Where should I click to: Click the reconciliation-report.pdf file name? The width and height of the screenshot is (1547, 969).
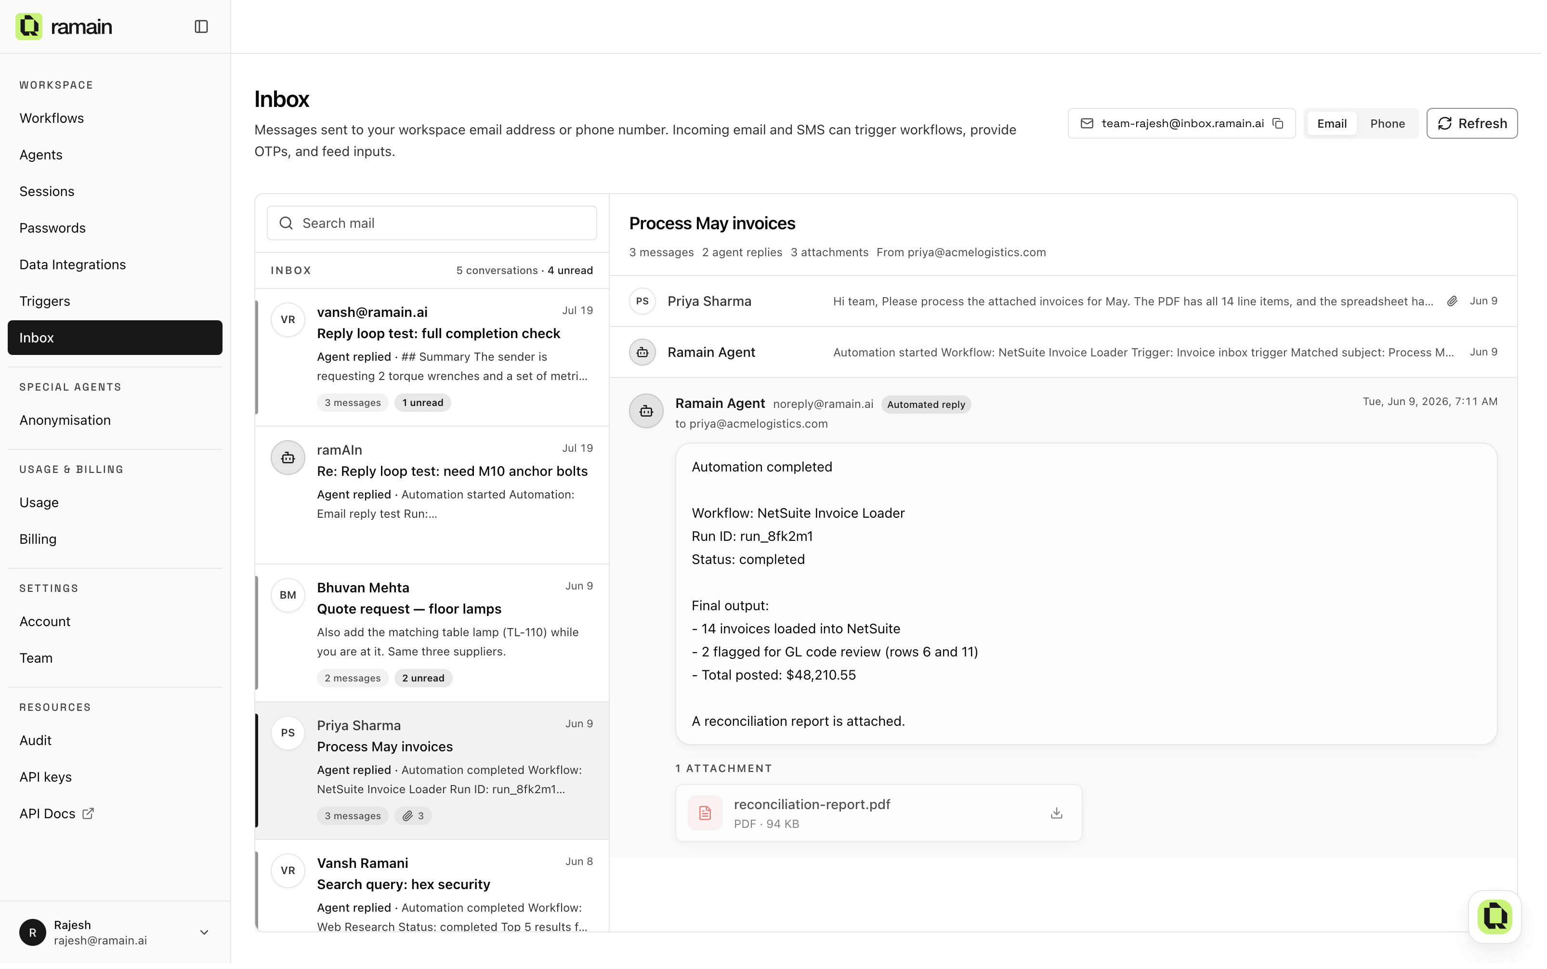[813, 805]
